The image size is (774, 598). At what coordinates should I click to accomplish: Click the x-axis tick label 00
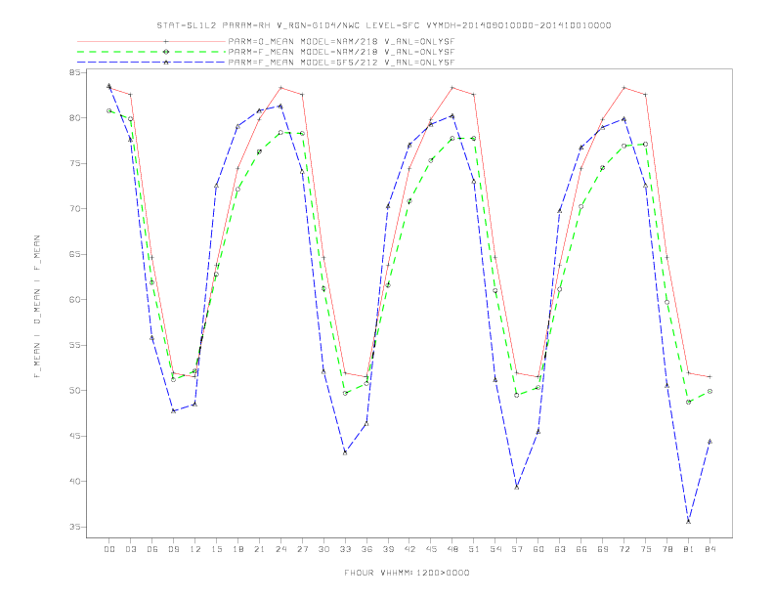click(109, 549)
